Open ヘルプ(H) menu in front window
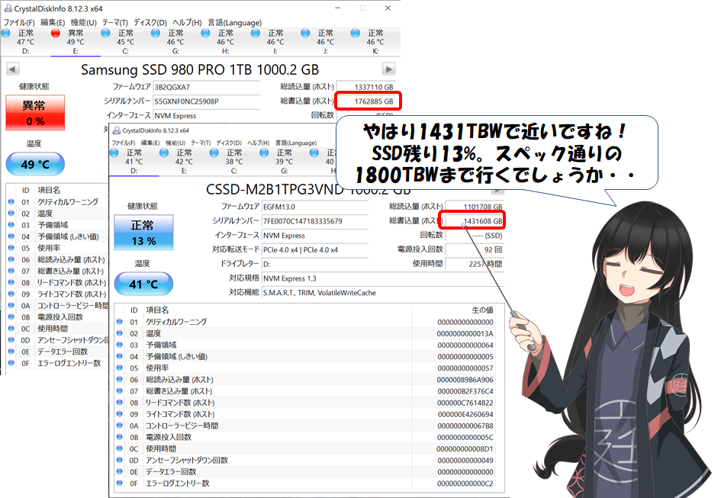 coord(259,143)
